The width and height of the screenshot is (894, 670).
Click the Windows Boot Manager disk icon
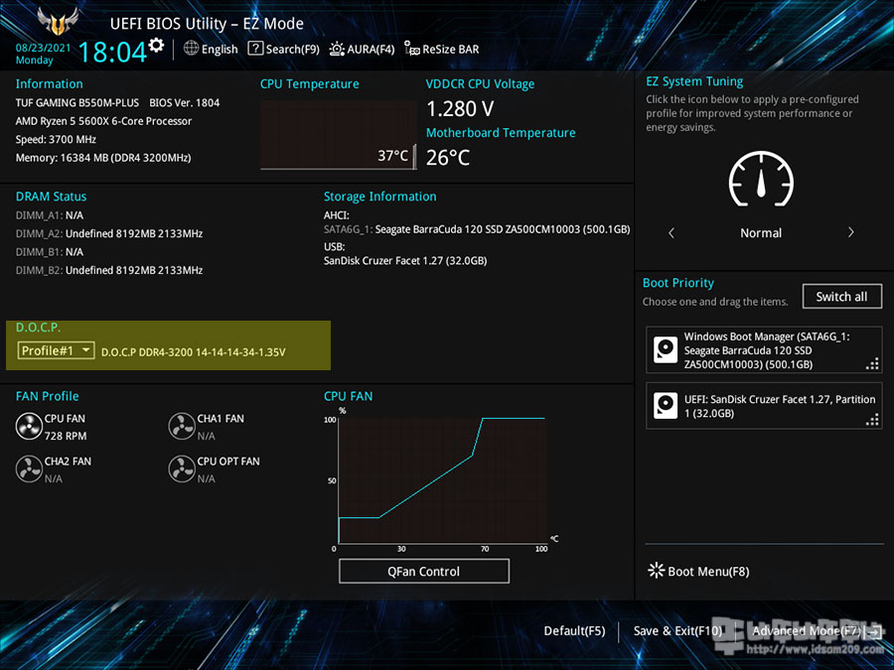click(666, 349)
